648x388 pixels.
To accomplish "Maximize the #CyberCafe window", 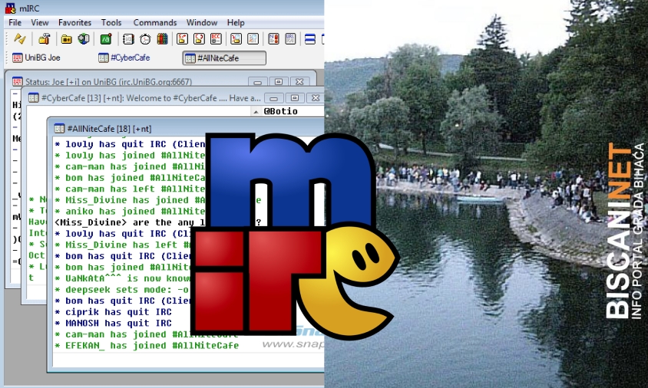I will pyautogui.click(x=295, y=98).
